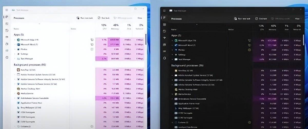
Task: Open Performance page icon in light Task Manager
Action: point(7,24)
